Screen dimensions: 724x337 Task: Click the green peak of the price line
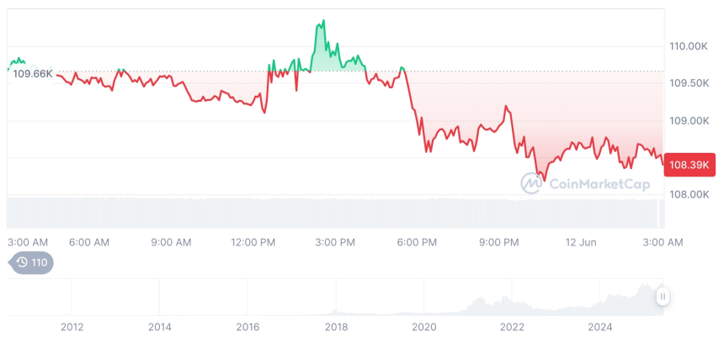pos(324,22)
